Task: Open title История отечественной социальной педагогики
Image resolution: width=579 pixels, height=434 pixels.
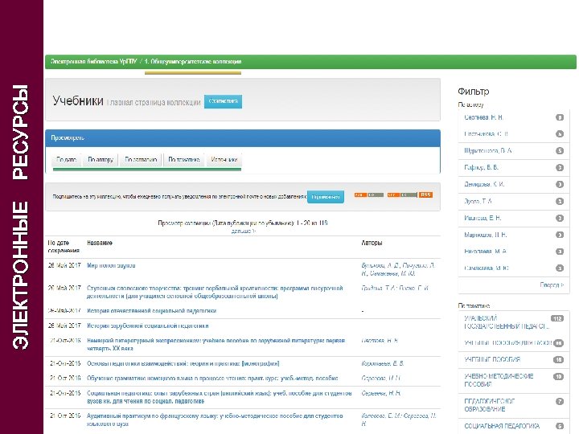Action: tap(151, 311)
